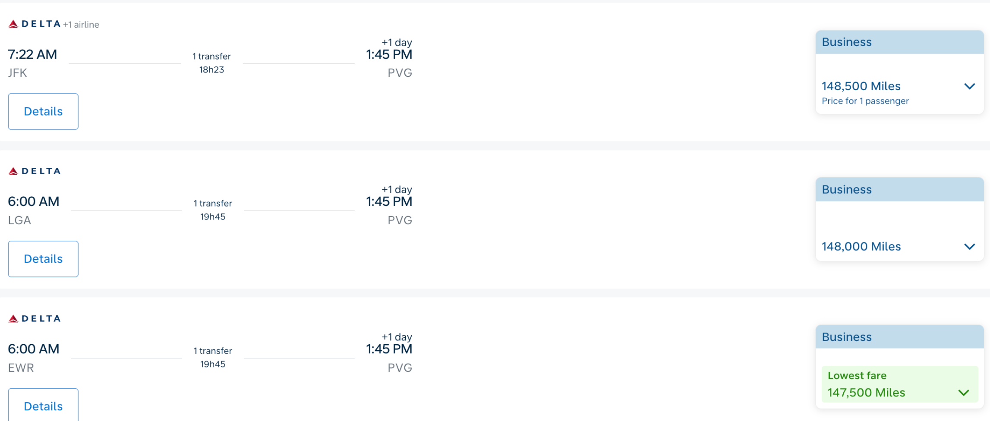Open Details for the EWR departure flight
The width and height of the screenshot is (990, 421).
(x=43, y=405)
